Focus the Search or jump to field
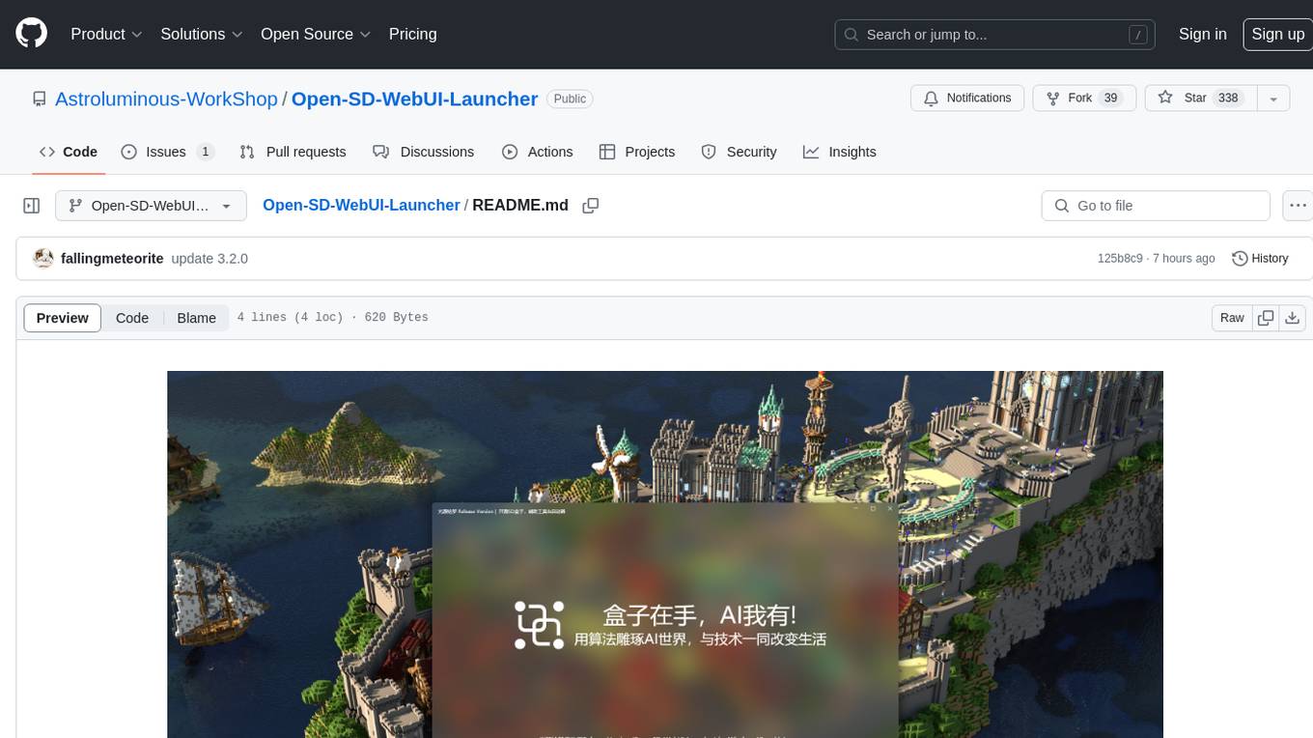This screenshot has height=738, width=1313. click(994, 35)
